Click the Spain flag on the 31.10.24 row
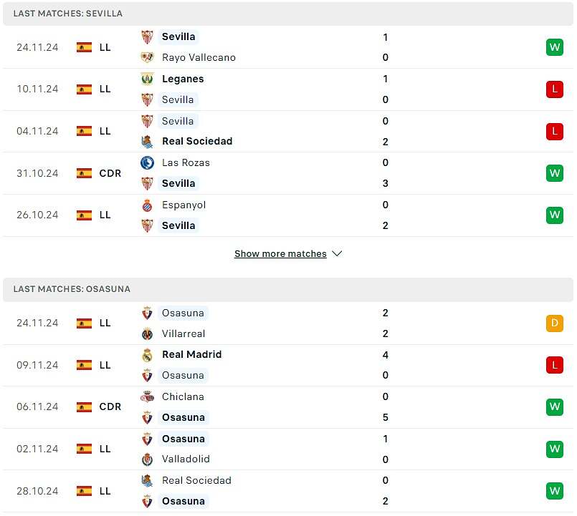This screenshot has height=516, width=577. tap(84, 173)
